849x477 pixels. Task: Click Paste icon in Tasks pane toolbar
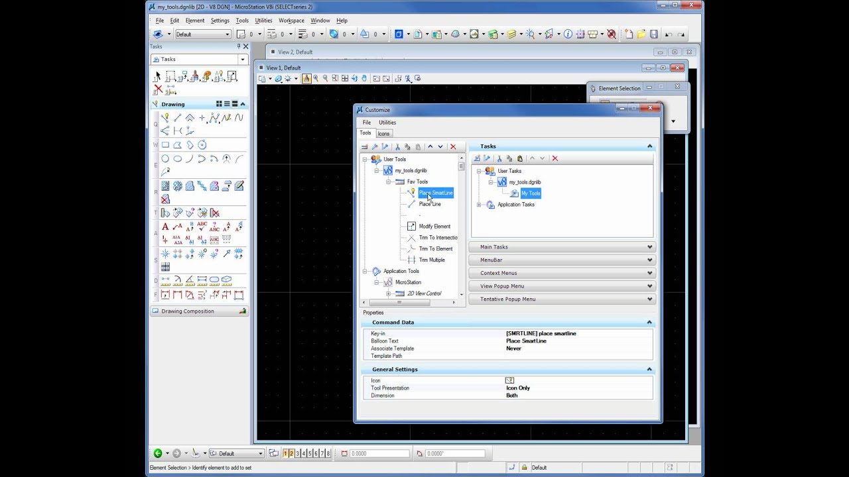(x=520, y=158)
